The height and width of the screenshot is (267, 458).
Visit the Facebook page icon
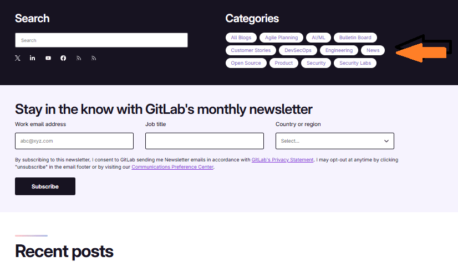[x=63, y=58]
